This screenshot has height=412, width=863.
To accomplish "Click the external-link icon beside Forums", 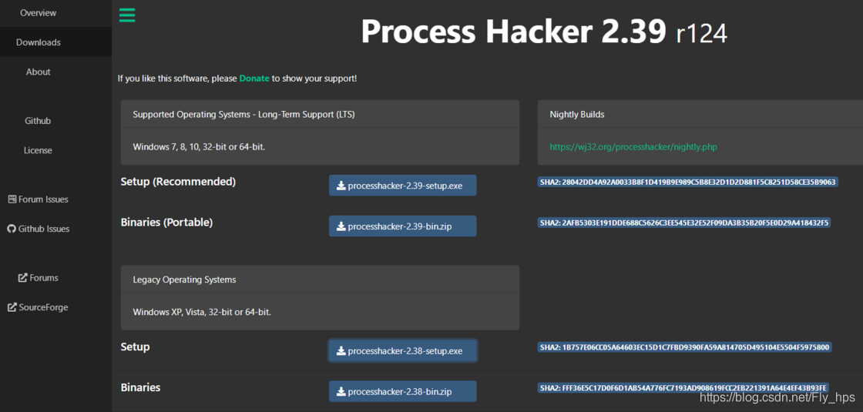I will (22, 278).
